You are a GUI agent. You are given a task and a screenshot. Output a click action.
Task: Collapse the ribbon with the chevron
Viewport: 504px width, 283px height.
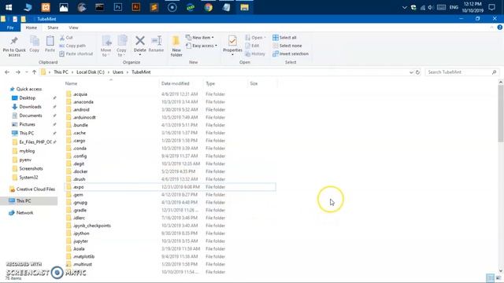coord(491,28)
